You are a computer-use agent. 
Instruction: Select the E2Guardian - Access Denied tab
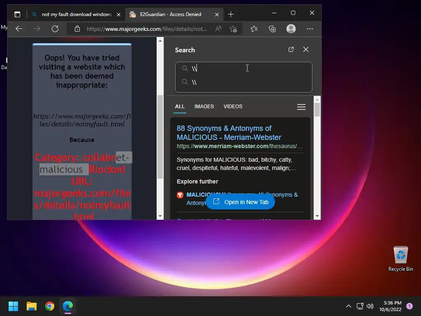(x=171, y=14)
